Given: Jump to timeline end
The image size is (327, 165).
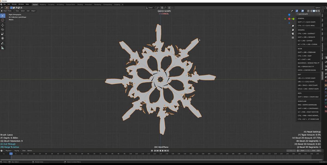Looking at the screenshot, I should (168, 151).
